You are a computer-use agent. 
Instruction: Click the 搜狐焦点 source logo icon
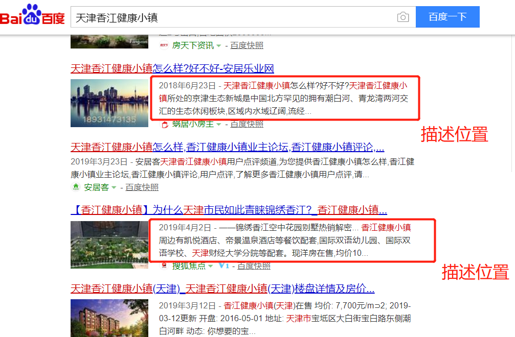pyautogui.click(x=164, y=266)
